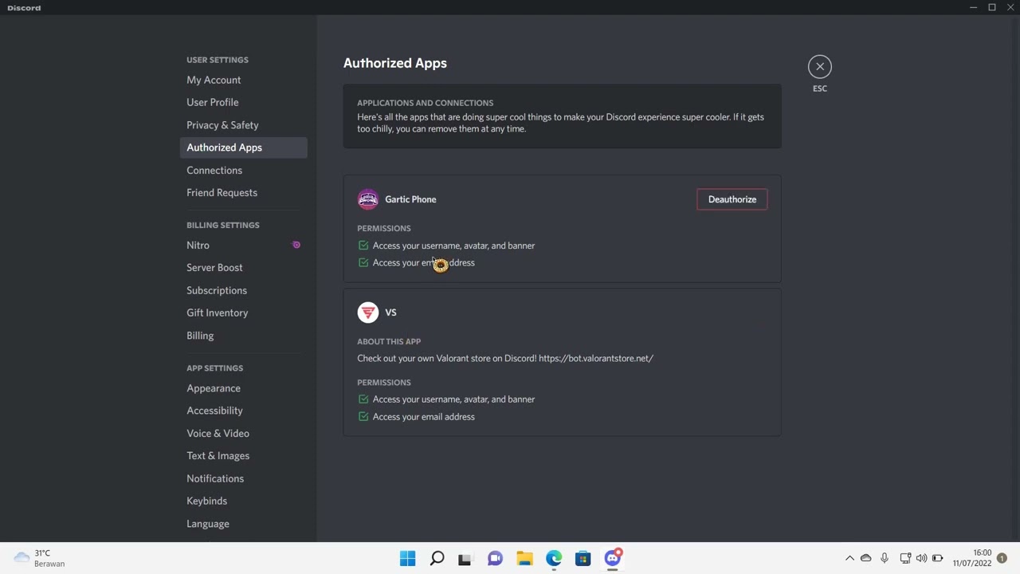Image resolution: width=1020 pixels, height=574 pixels.
Task: Open Voice & Video settings
Action: pyautogui.click(x=218, y=433)
